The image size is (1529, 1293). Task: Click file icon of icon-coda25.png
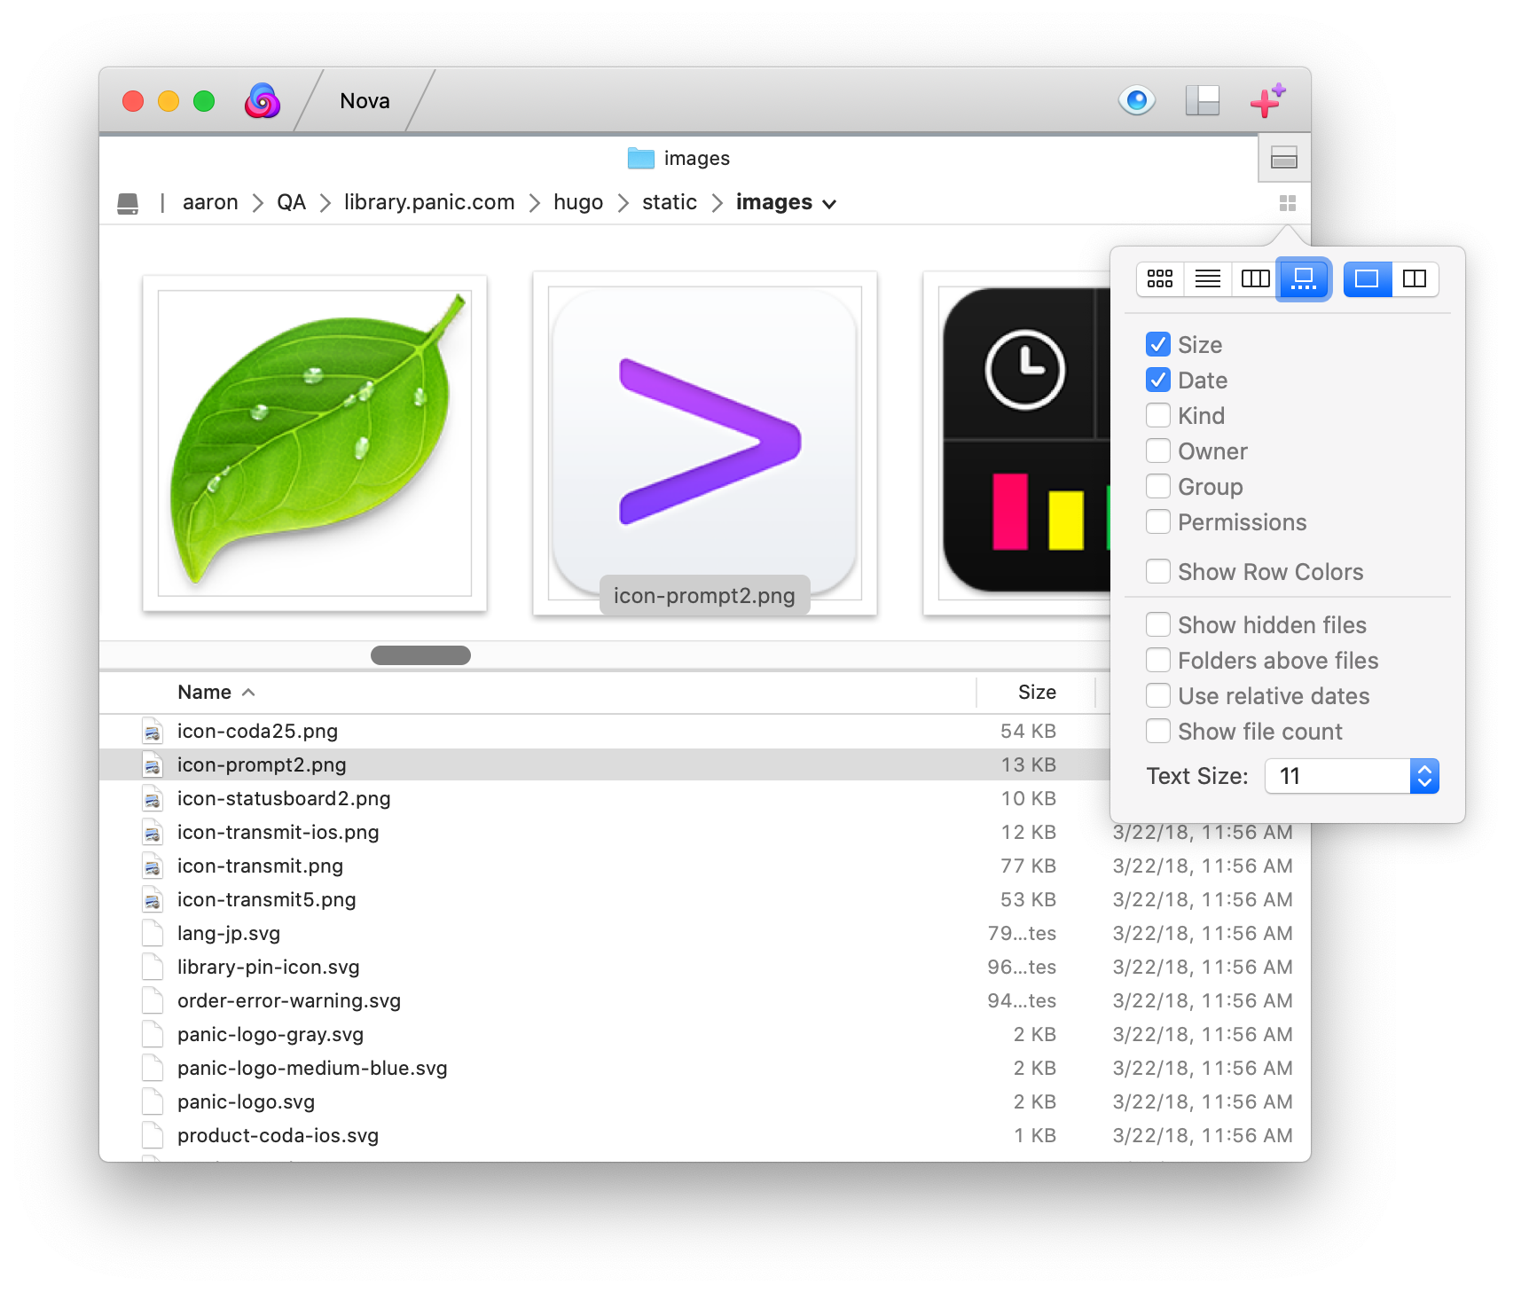point(153,732)
